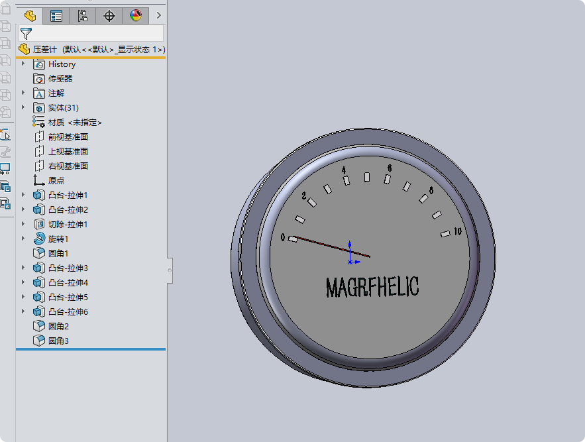
Task: Click the gray stacked windows icon
Action: point(5,204)
